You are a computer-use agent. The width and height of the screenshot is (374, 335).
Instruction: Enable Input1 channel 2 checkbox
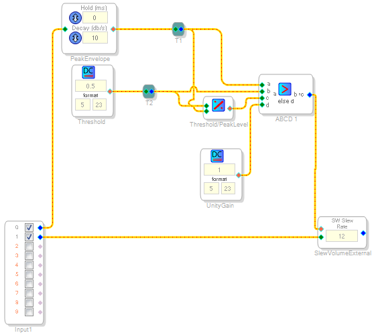[x=29, y=247]
